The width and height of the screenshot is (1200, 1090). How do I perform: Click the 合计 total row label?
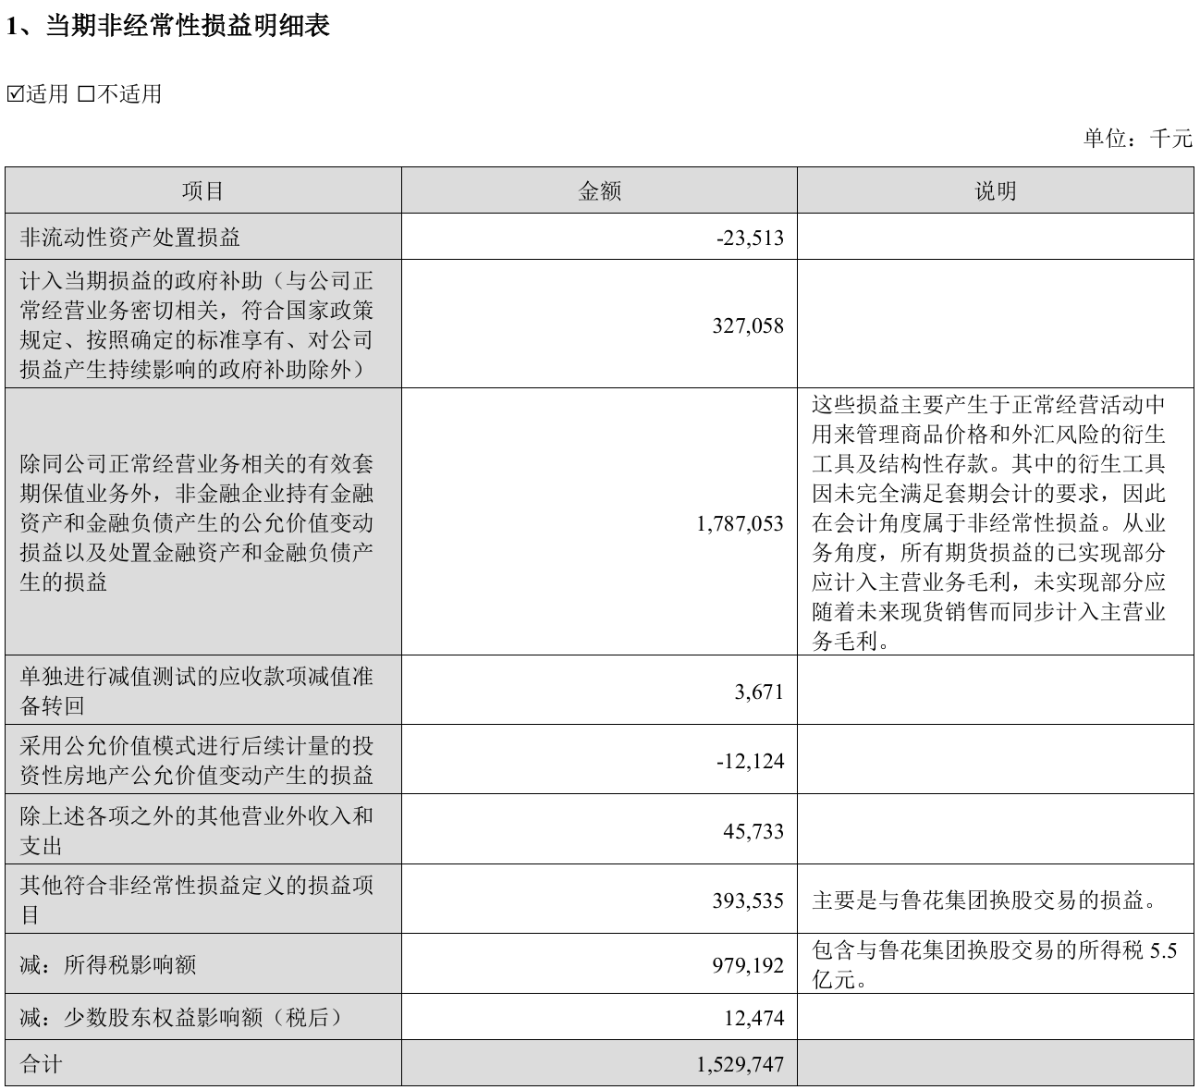(x=42, y=1063)
